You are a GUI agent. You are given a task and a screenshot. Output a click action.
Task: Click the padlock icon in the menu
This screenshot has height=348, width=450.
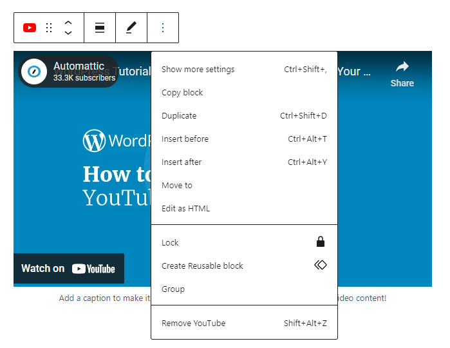(x=321, y=242)
